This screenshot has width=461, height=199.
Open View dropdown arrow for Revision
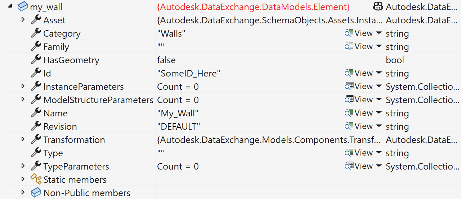pos(379,126)
